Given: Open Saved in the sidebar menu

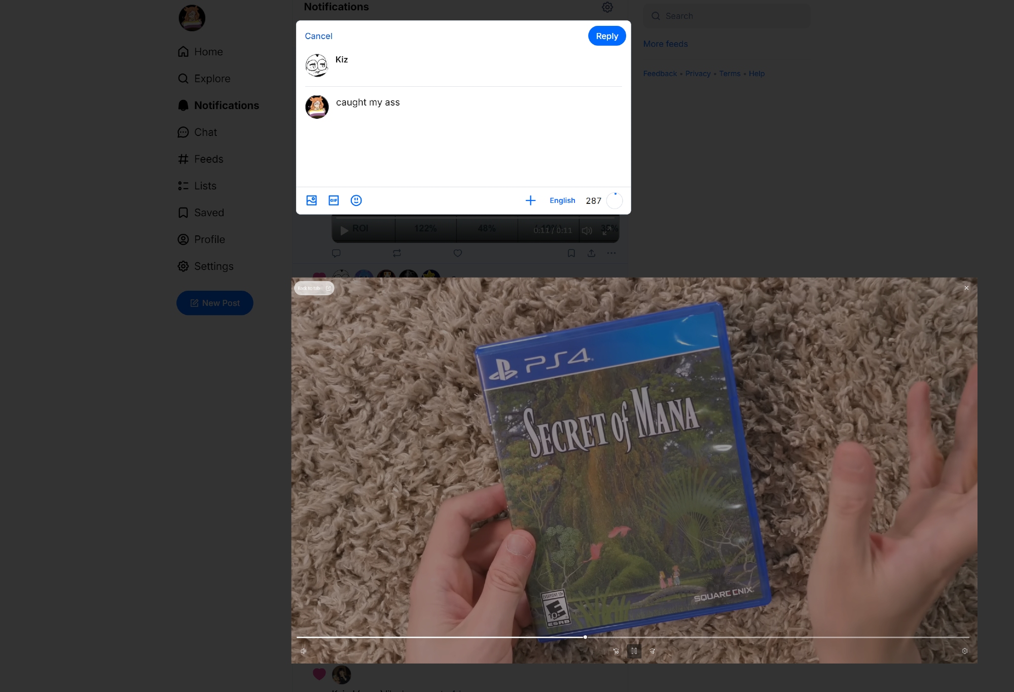Looking at the screenshot, I should [x=208, y=213].
